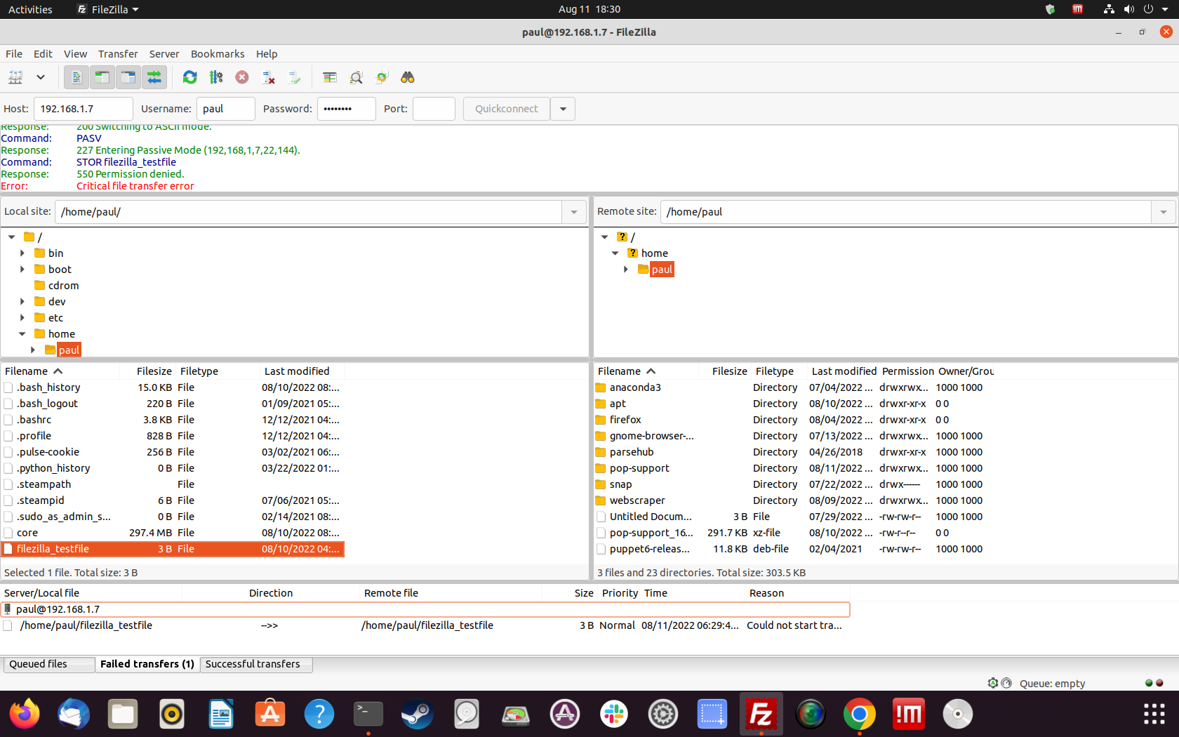This screenshot has height=737, width=1179.
Task: Open the Remote site path dropdown
Action: 1164,212
